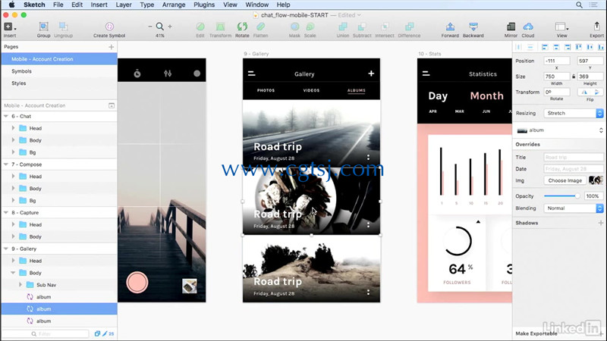Click Make Exportable at panel bottom
Image resolution: width=607 pixels, height=341 pixels.
coord(536,333)
